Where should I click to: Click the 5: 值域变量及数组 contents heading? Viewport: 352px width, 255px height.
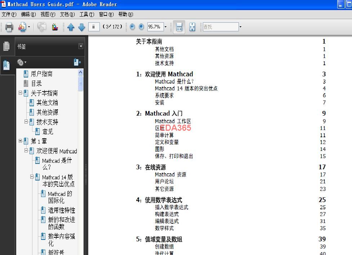click(x=159, y=239)
